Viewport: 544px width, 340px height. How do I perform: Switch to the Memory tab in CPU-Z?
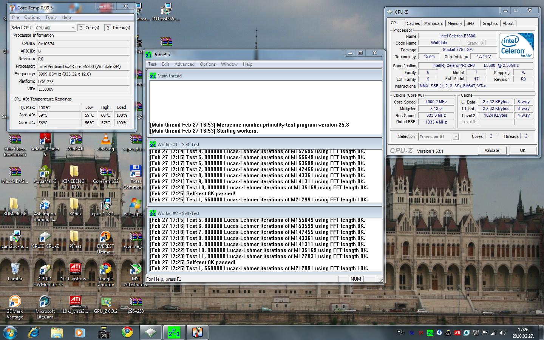coord(455,23)
